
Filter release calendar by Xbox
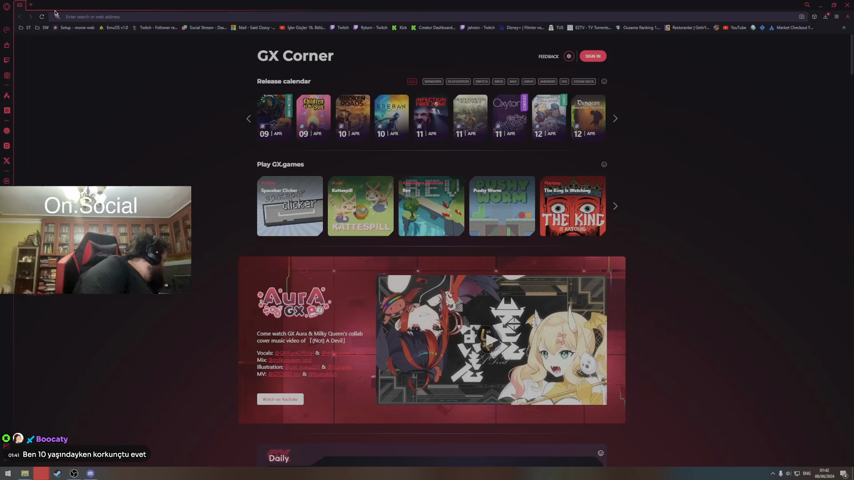(x=499, y=82)
